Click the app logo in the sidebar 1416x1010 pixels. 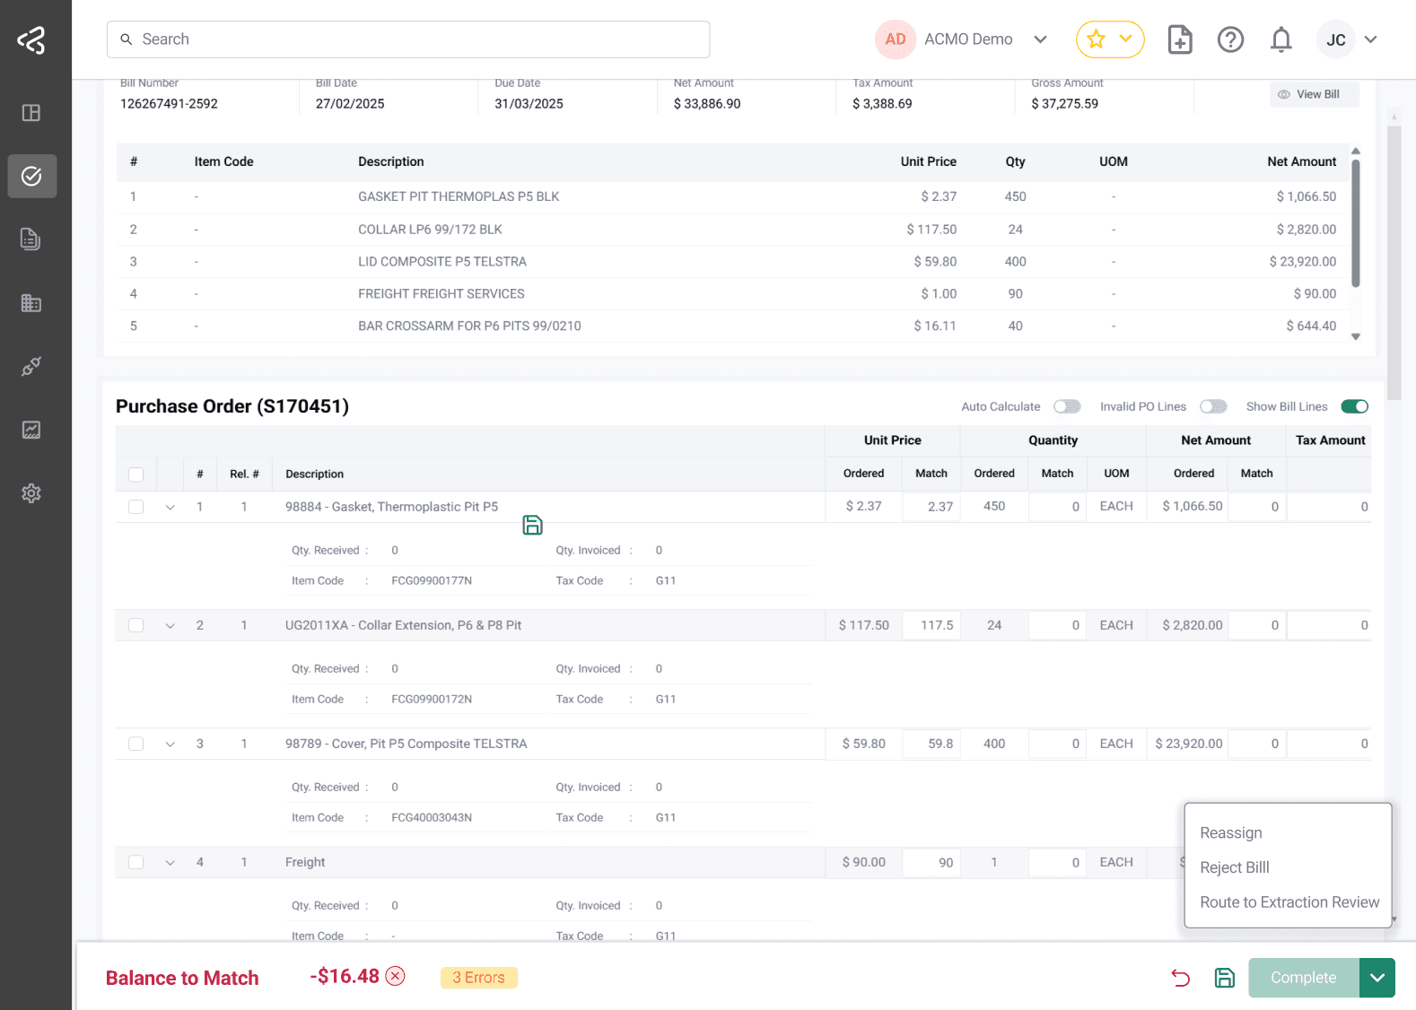(31, 39)
